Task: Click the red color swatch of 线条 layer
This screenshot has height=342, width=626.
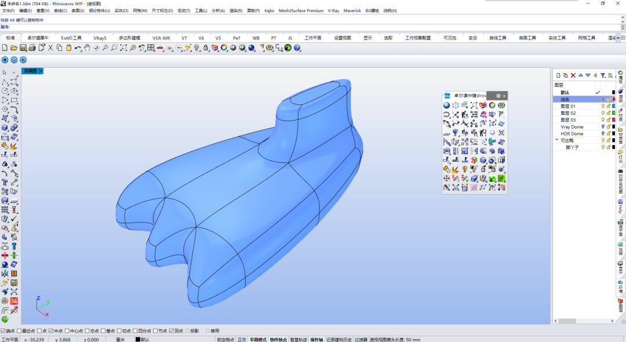Action: [614, 99]
